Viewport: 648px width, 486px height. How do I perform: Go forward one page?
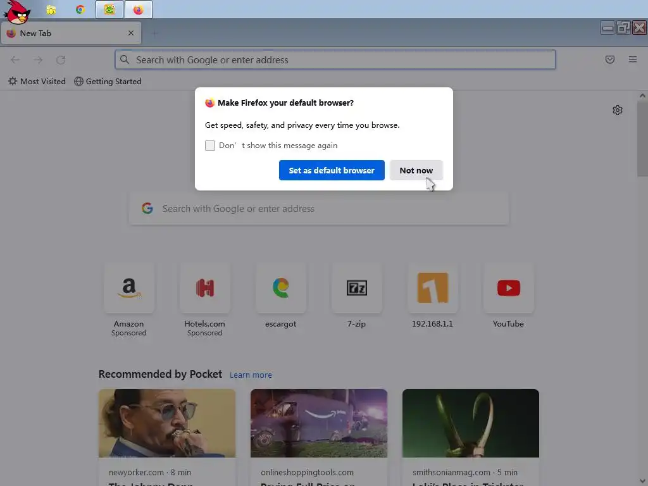pyautogui.click(x=38, y=60)
